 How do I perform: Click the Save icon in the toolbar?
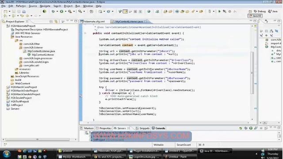coord(14,11)
